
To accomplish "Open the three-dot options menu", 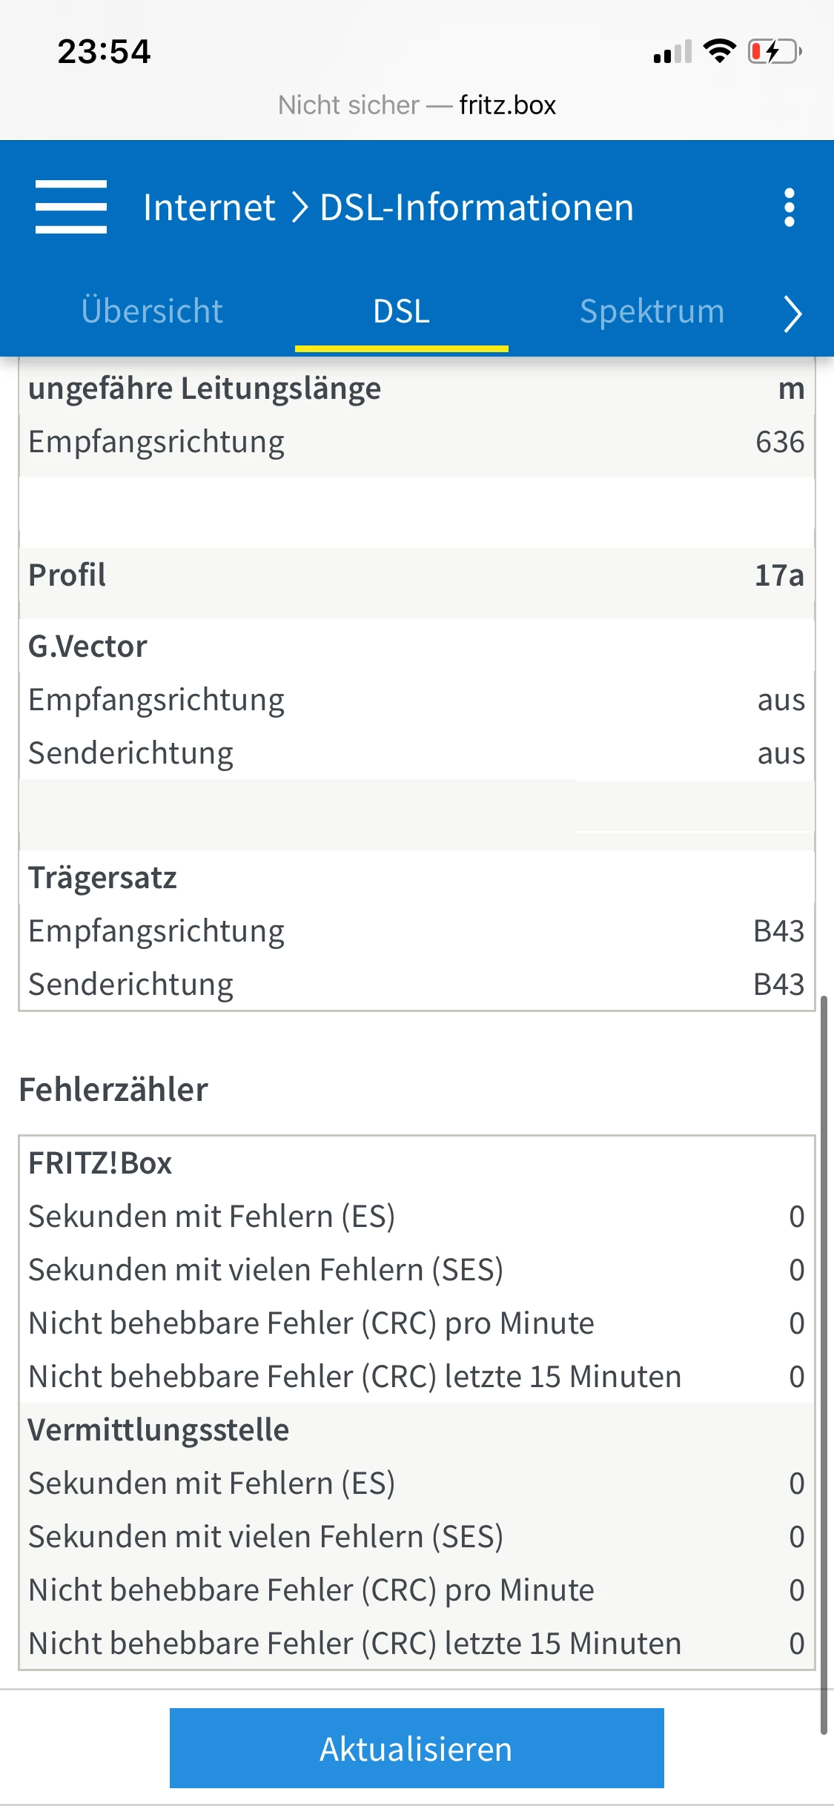I will tap(790, 207).
